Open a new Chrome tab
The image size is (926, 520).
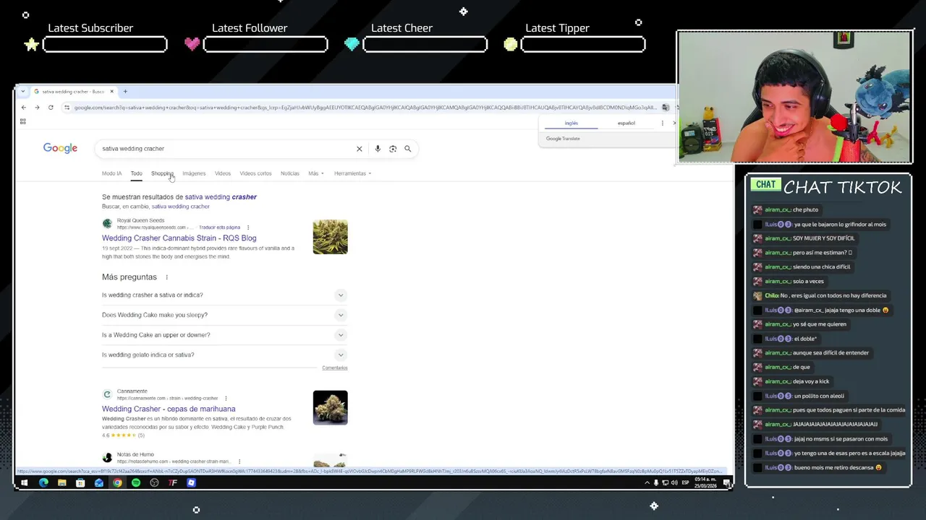[x=125, y=92]
